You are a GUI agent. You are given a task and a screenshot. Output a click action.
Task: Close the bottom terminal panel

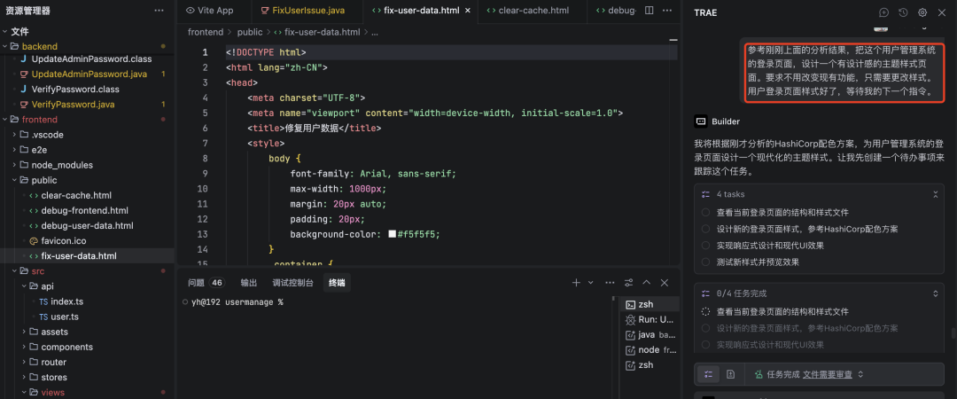[x=665, y=283]
